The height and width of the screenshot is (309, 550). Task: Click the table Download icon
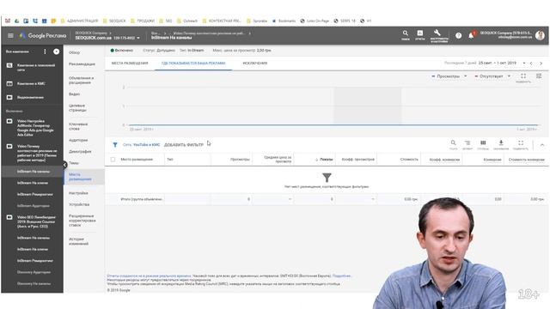501,143
